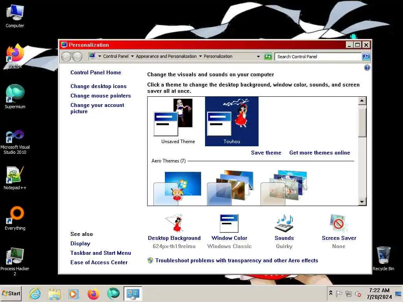Open Change desktop icons link

coord(98,86)
